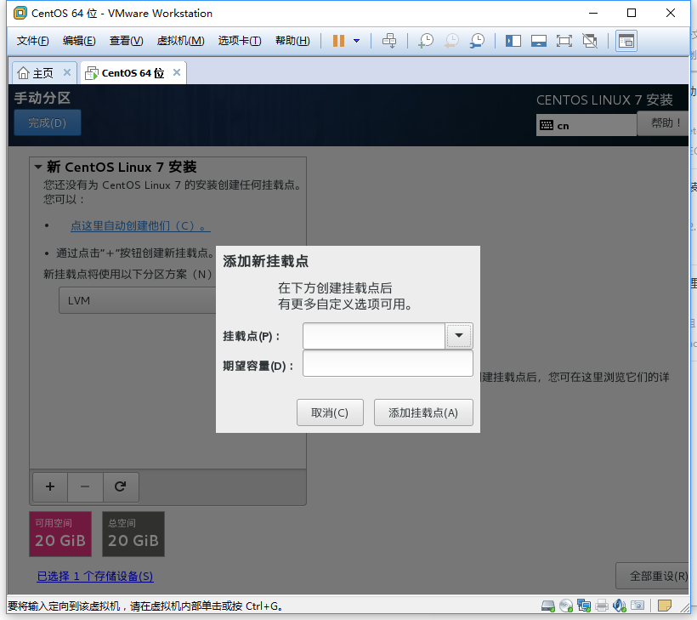This screenshot has height=620, width=697.
Task: Click the CD/DVD drive status icon
Action: (x=566, y=606)
